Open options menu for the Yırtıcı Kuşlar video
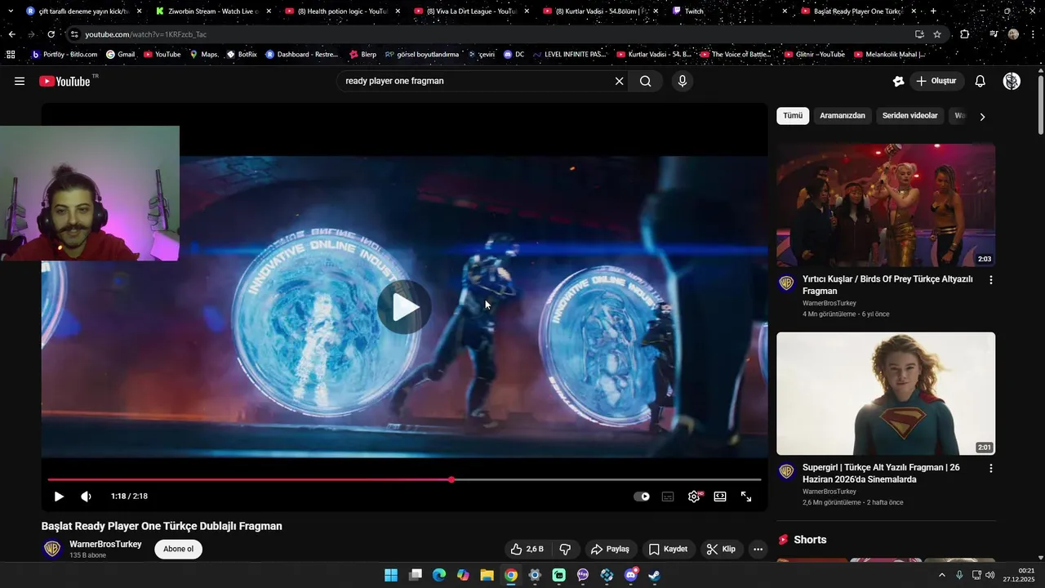This screenshot has width=1045, height=588. [x=991, y=280]
